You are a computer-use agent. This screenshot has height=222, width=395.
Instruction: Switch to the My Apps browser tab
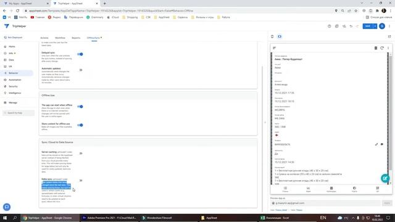click(x=26, y=4)
